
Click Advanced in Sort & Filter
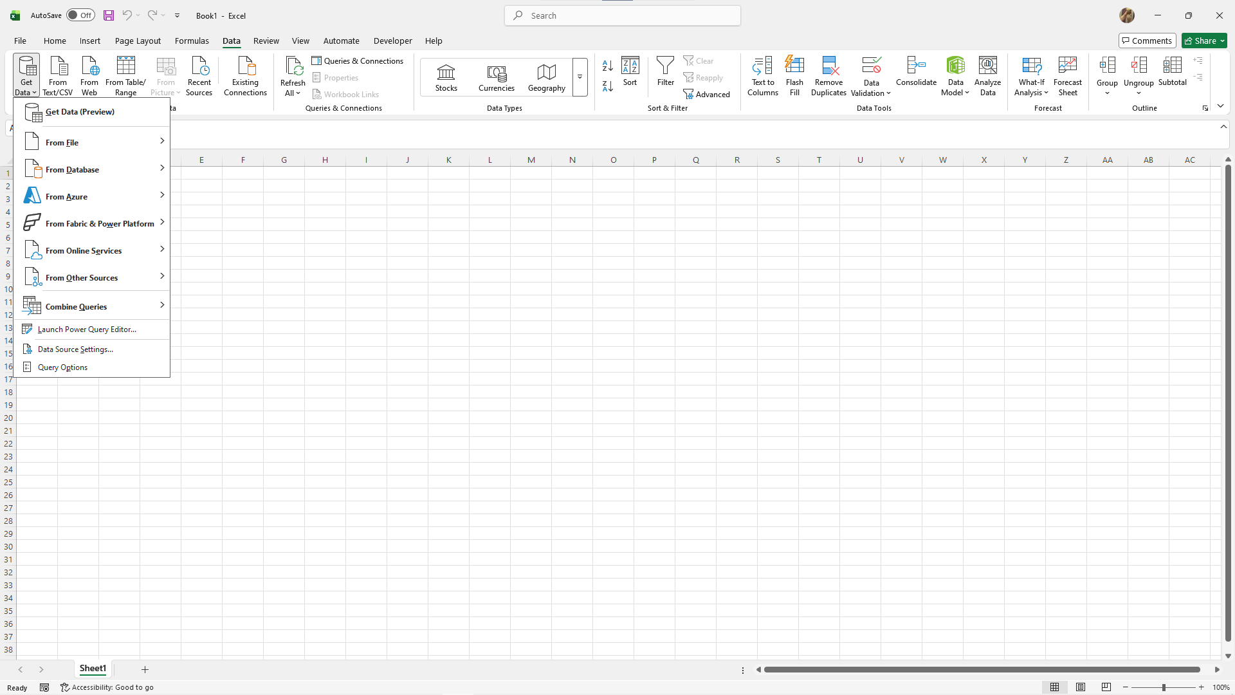[708, 93]
